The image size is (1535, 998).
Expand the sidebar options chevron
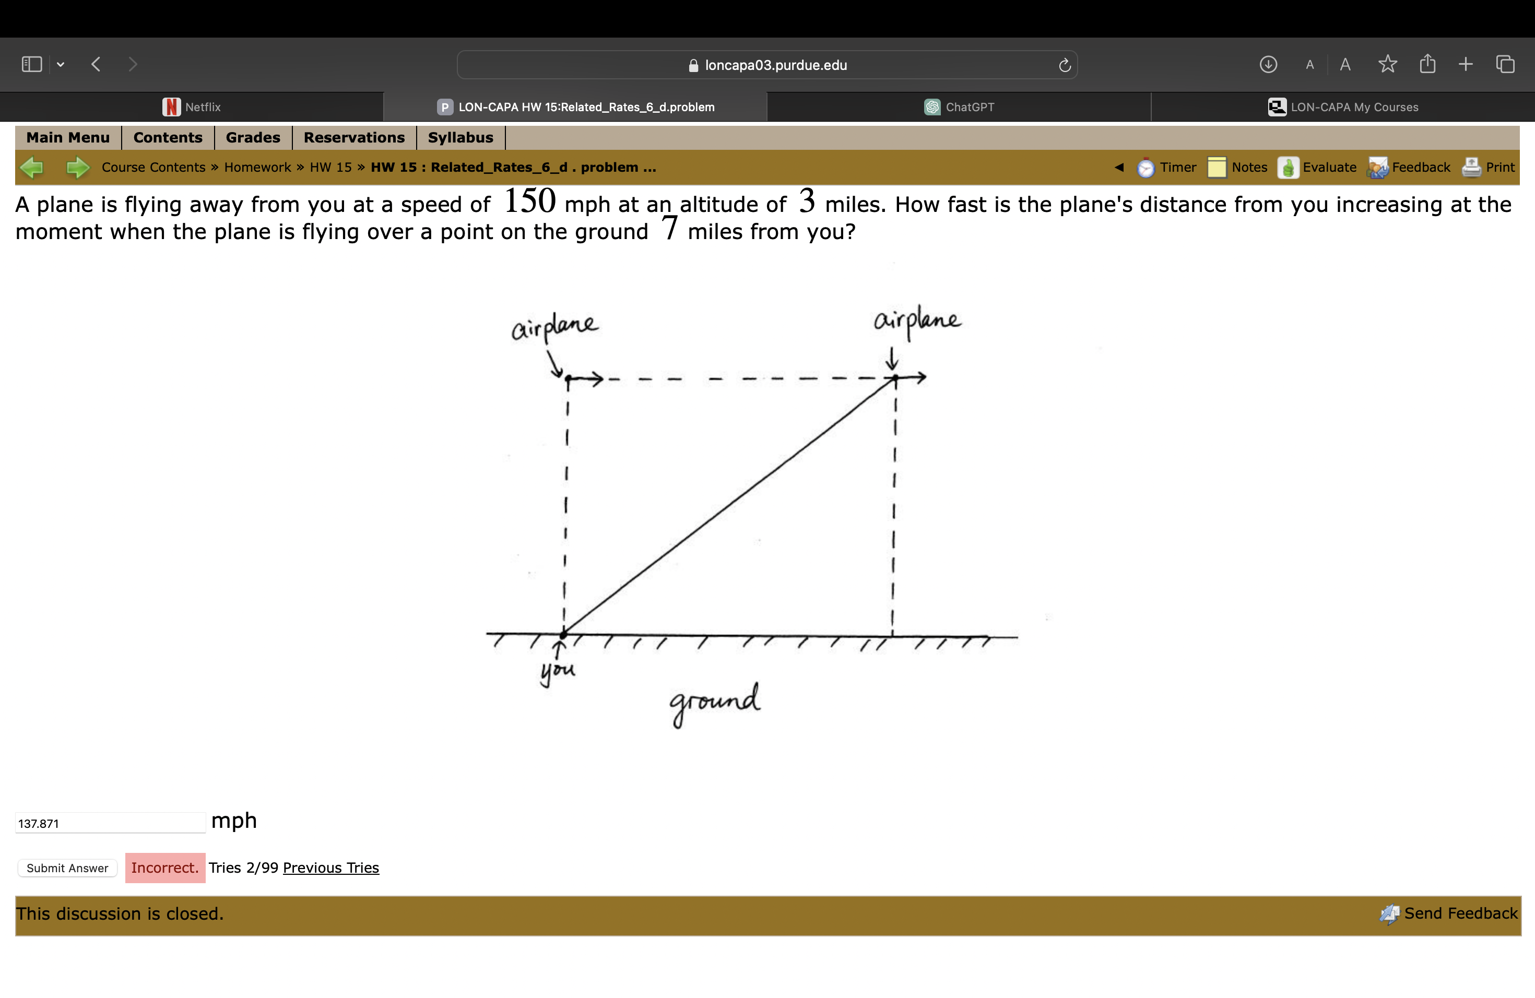tap(60, 64)
